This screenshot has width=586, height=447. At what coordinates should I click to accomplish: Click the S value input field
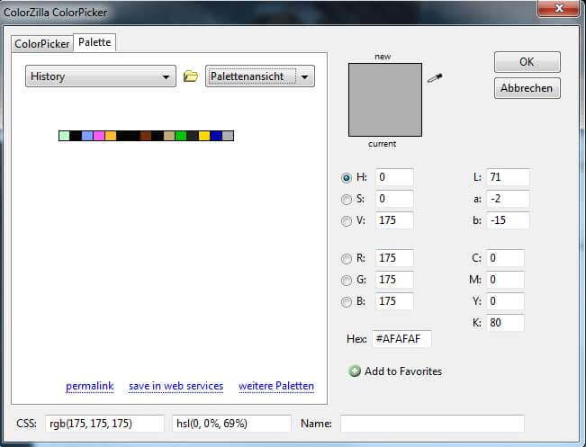(x=394, y=199)
